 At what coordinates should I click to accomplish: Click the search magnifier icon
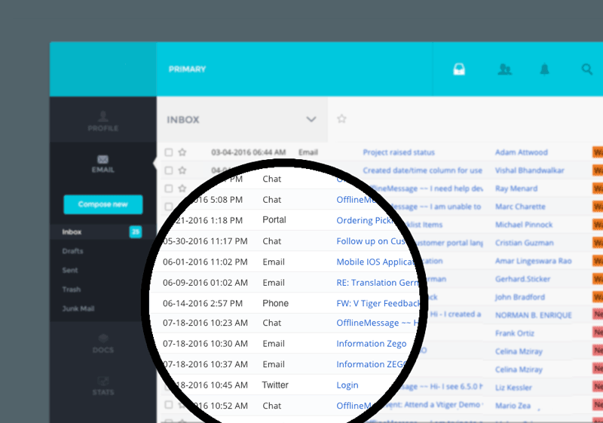point(586,69)
